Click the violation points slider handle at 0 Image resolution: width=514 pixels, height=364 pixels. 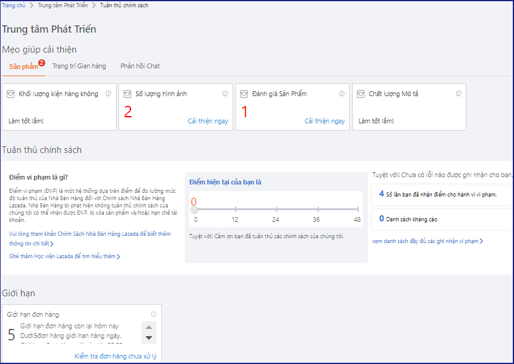(194, 209)
